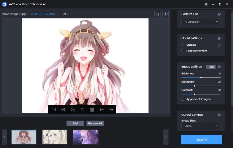This screenshot has height=148, width=233.
Task: Click the Saturation value 100
Action: pyautogui.click(x=218, y=82)
